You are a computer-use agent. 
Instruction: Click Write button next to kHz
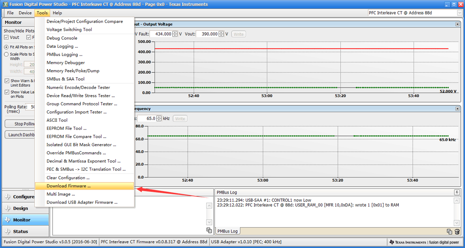tap(180, 119)
